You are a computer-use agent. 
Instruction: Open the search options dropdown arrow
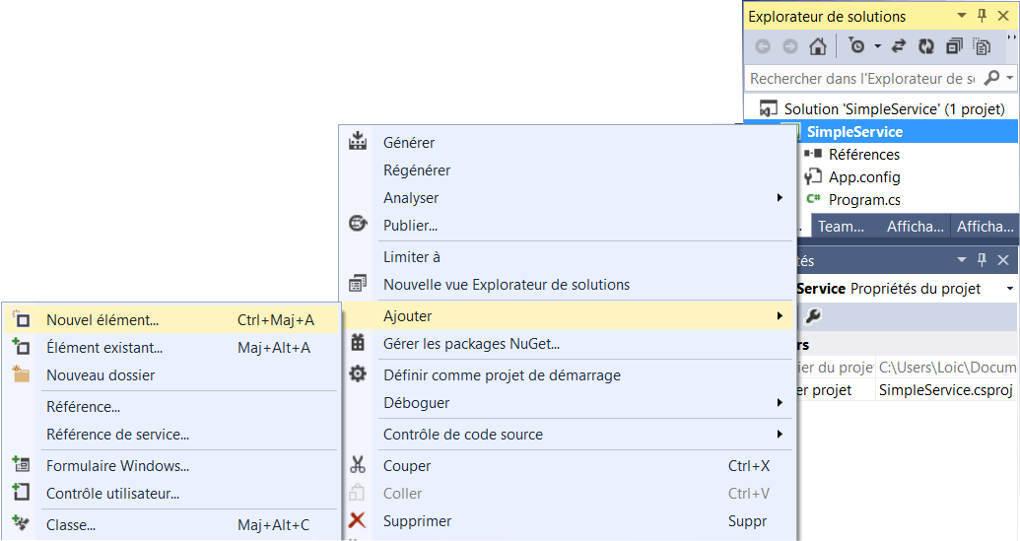tap(1010, 78)
